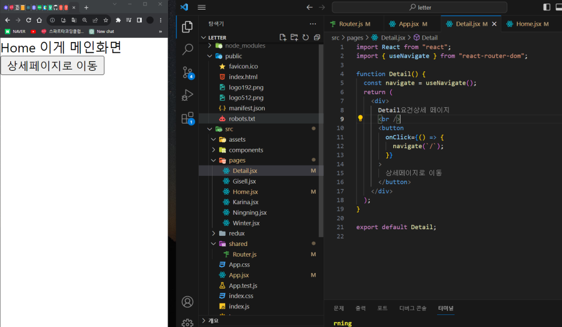Click the lightbulb quick fix on line 9
Screen dimensions: 562x327
pos(360,119)
